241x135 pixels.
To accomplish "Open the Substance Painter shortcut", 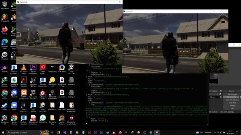I will pos(43,94).
